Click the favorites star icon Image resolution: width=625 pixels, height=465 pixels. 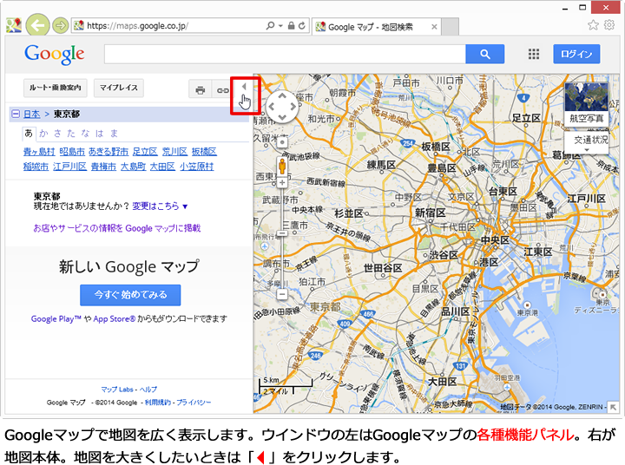click(593, 25)
